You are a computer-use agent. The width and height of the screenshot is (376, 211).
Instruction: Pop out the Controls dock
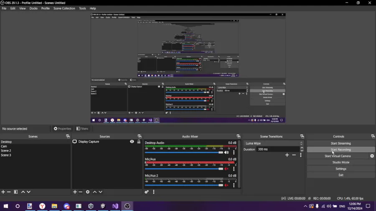coord(373,136)
